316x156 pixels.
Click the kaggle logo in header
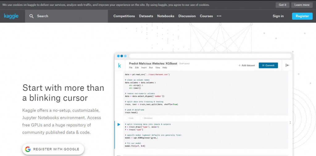[11, 16]
